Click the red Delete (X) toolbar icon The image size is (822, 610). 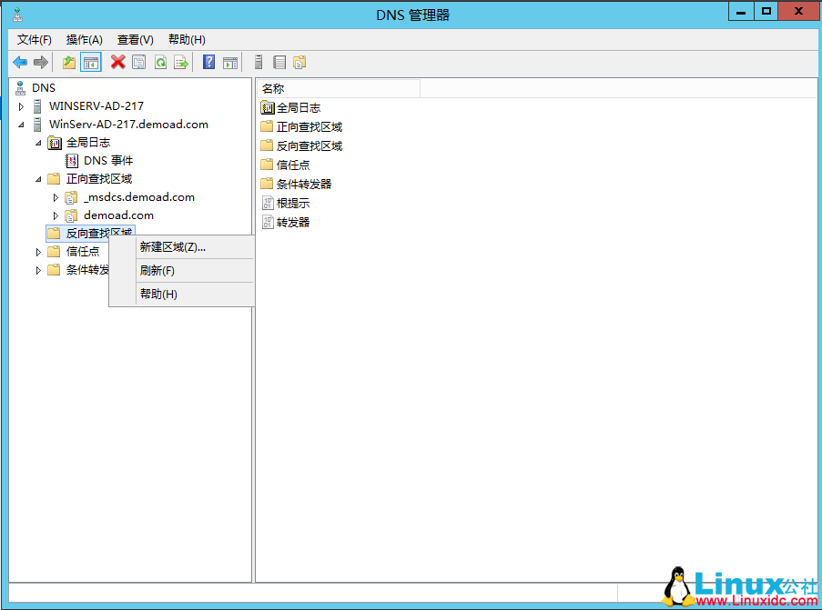coord(117,62)
